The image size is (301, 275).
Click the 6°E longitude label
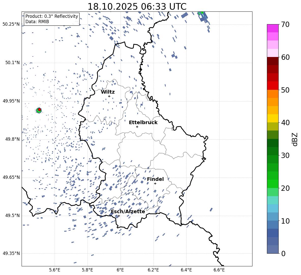click(x=120, y=270)
